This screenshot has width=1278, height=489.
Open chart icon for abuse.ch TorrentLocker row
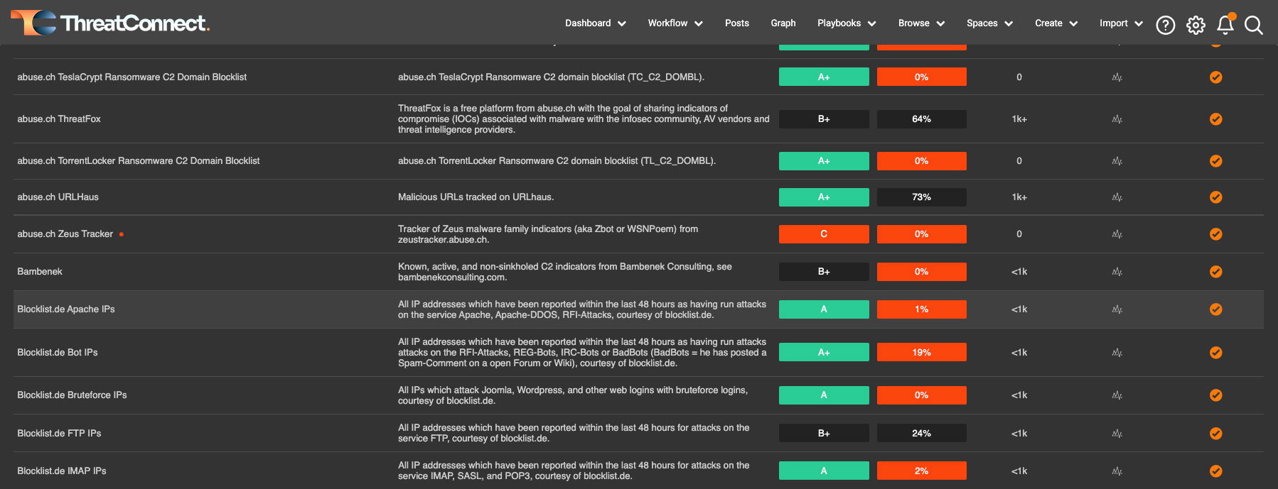coord(1117,161)
